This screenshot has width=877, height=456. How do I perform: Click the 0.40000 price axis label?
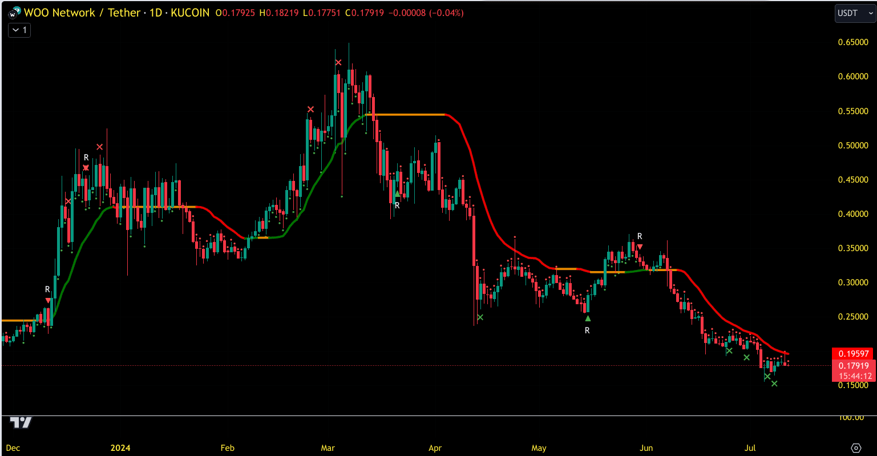tap(853, 214)
